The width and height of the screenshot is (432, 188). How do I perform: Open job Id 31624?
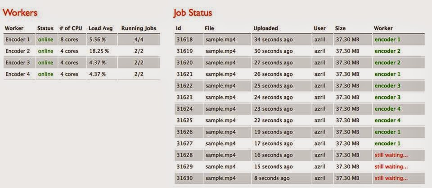tap(184, 109)
